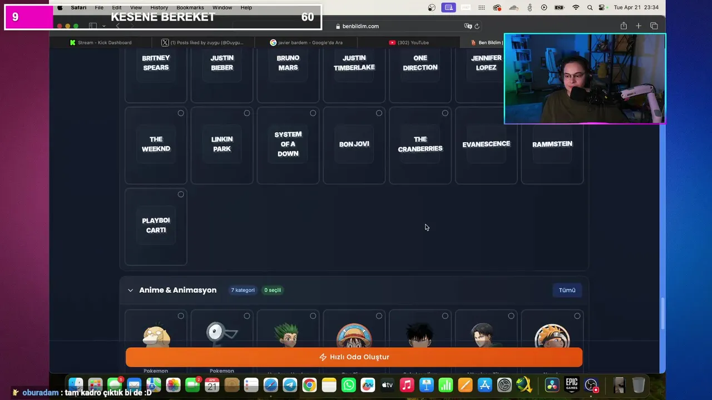Select Luffy anime card radio circle

pos(379,316)
